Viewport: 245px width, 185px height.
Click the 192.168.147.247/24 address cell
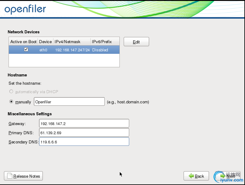pos(72,50)
